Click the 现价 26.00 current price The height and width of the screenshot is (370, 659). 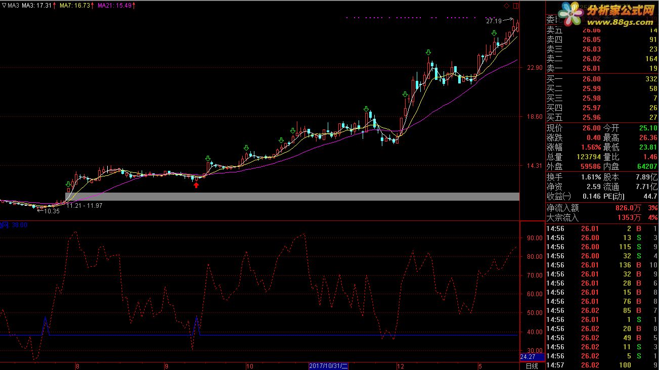(x=591, y=128)
